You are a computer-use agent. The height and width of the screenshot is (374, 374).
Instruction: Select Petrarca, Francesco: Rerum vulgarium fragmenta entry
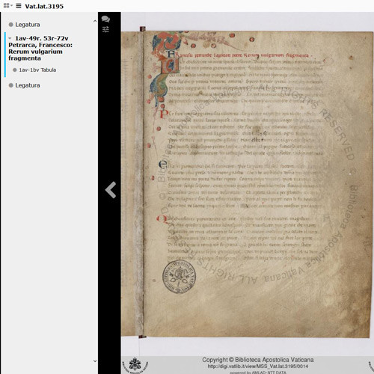coord(40,48)
